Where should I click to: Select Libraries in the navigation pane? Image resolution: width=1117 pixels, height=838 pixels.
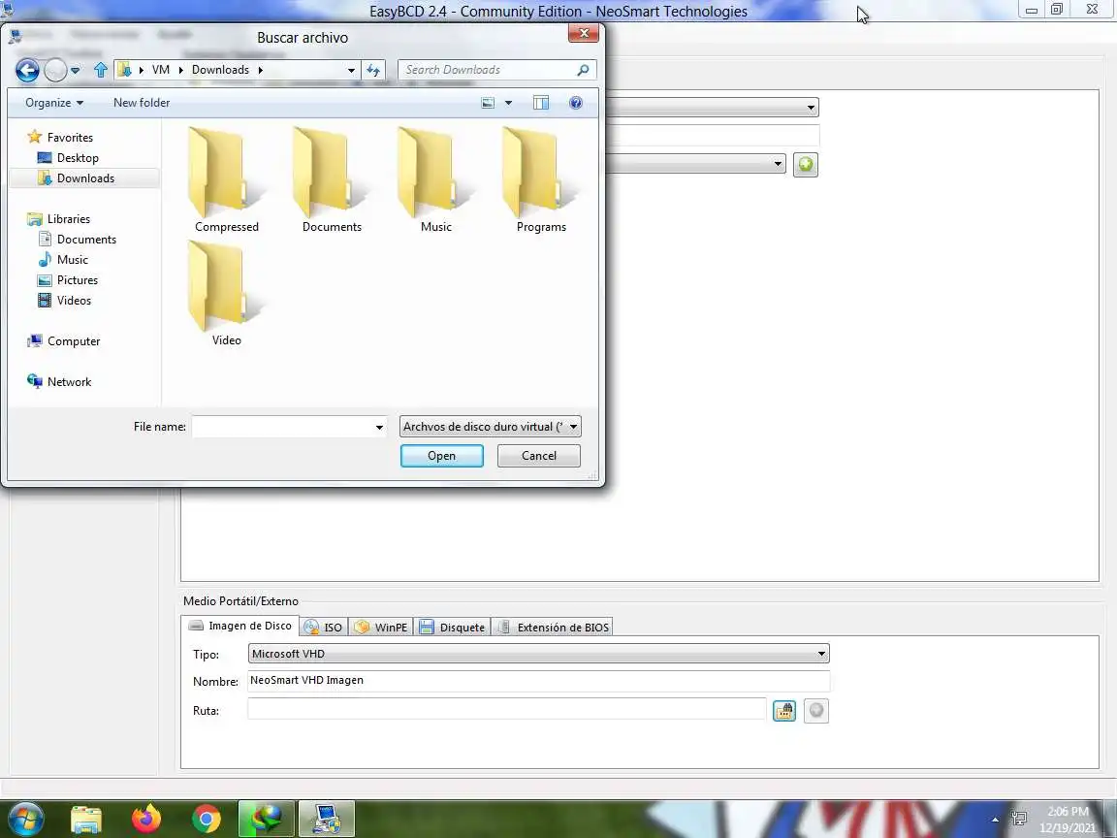(69, 219)
